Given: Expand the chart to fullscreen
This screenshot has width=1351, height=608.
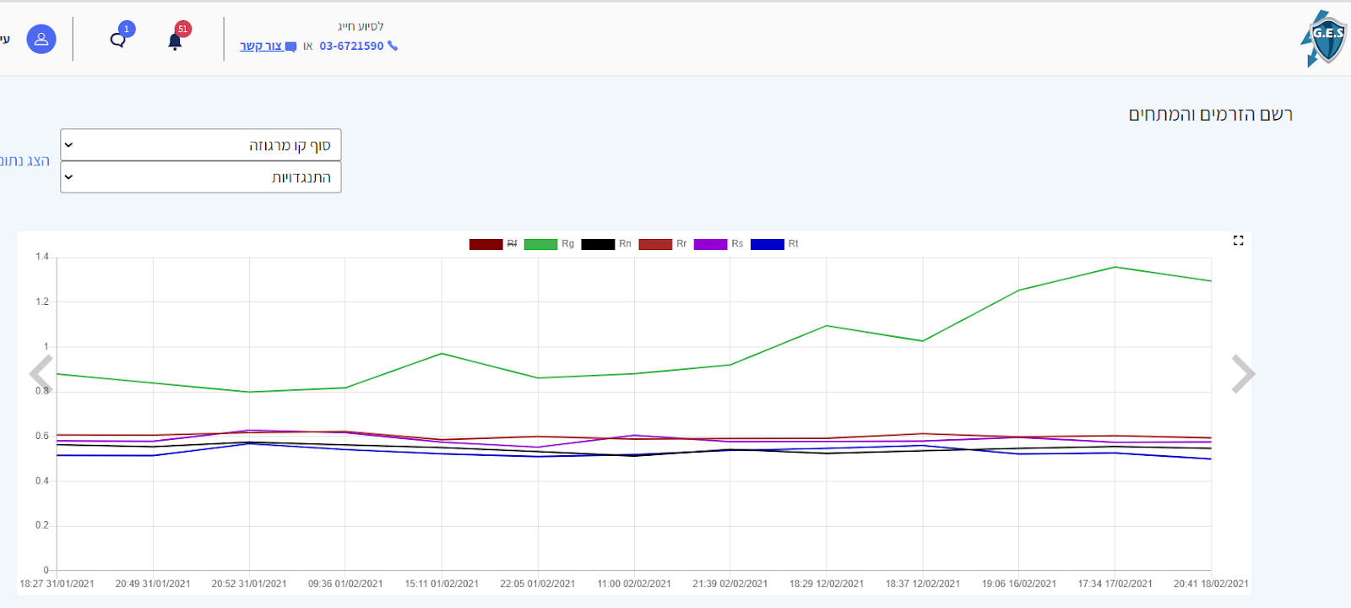Looking at the screenshot, I should [1238, 241].
